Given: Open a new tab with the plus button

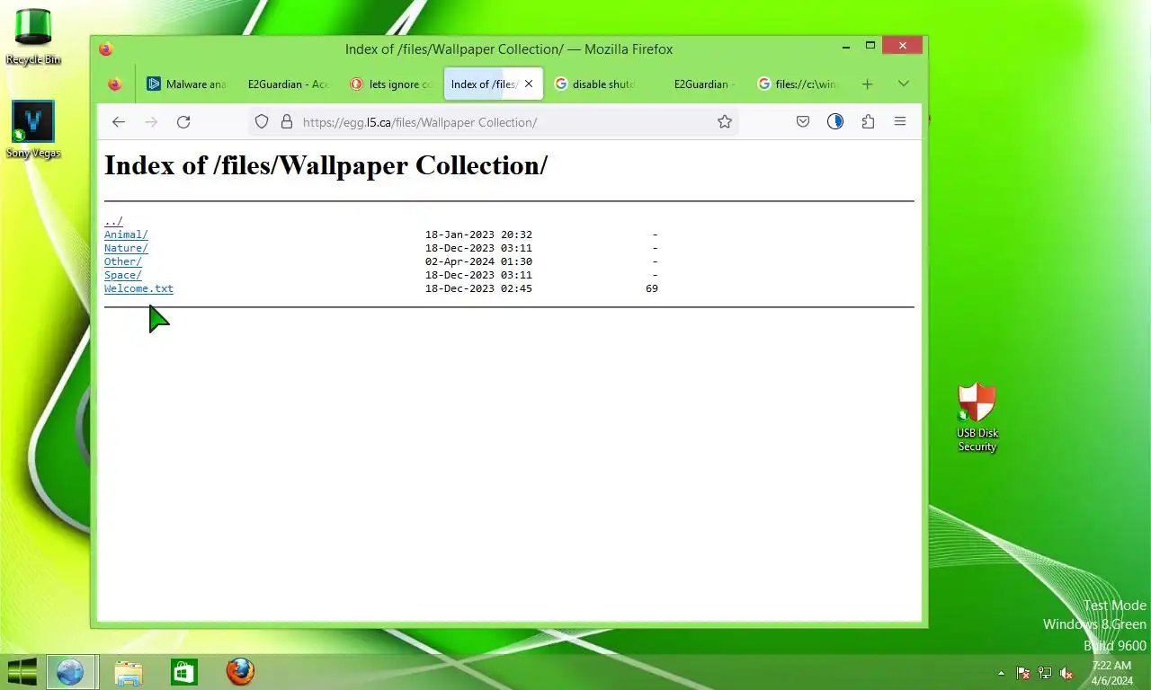Looking at the screenshot, I should 867,84.
